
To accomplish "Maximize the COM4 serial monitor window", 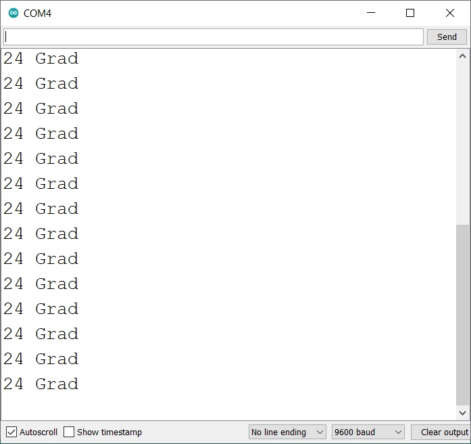I will pyautogui.click(x=410, y=13).
